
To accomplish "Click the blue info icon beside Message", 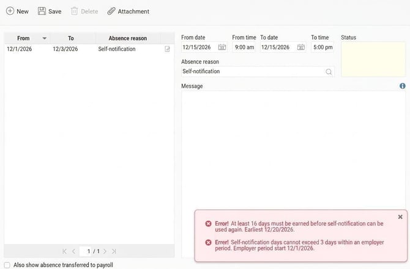I will pyautogui.click(x=403, y=86).
